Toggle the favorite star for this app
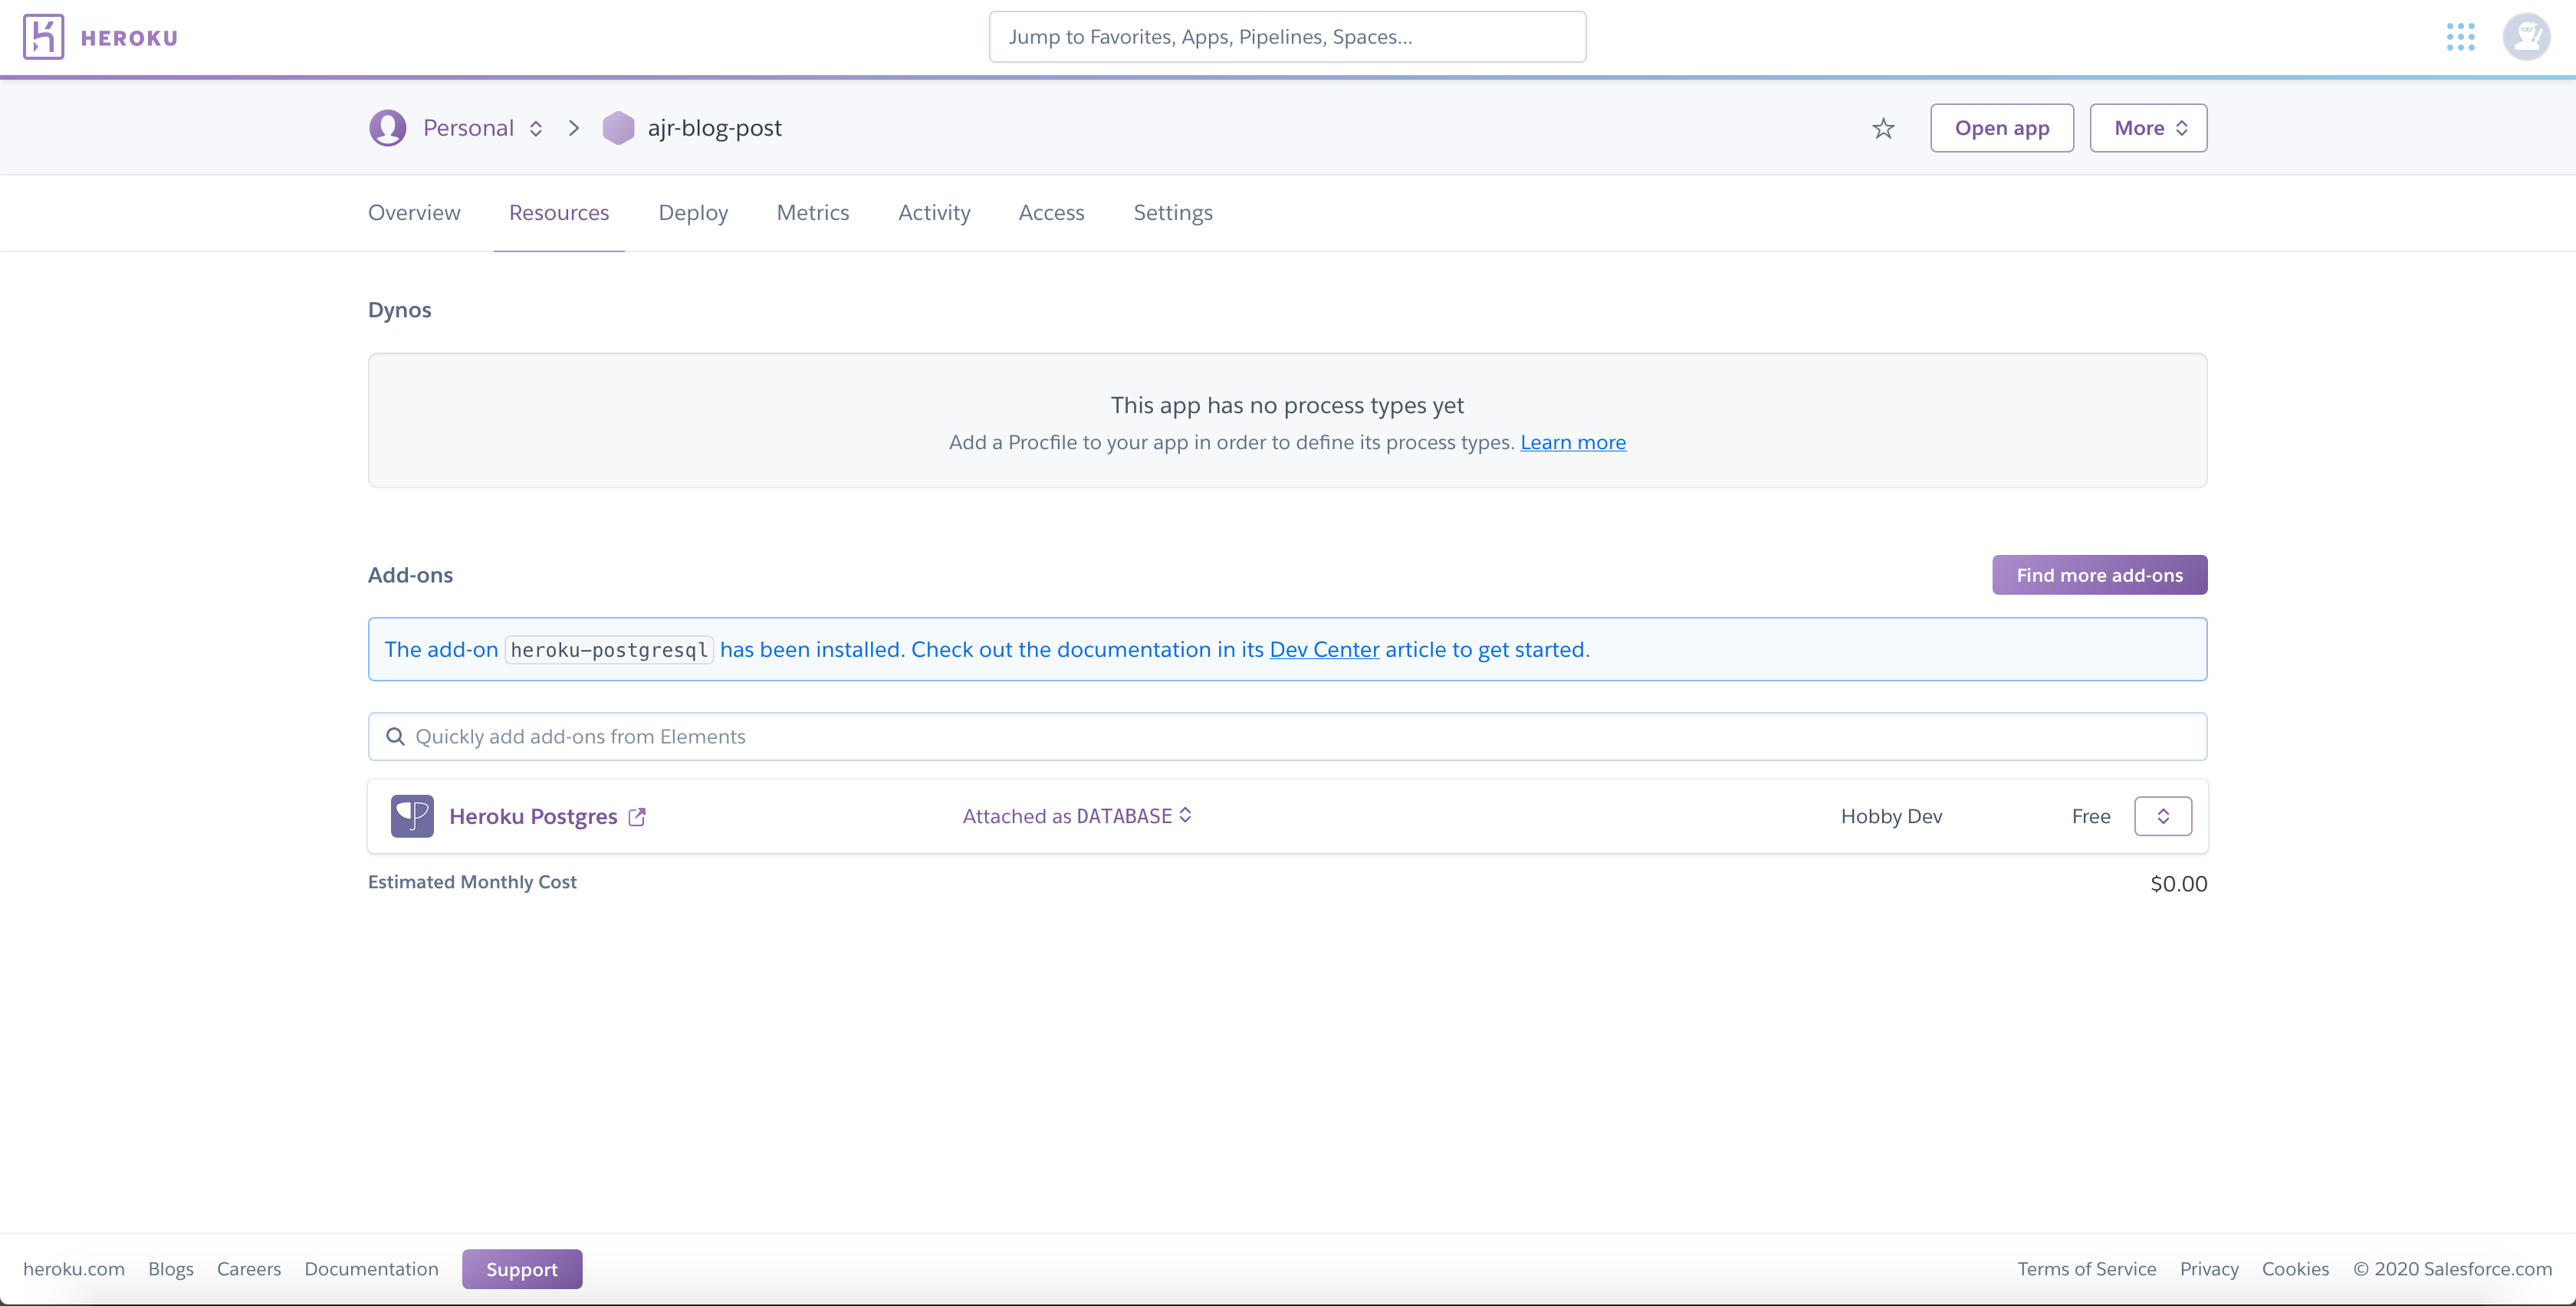Viewport: 2576px width, 1306px height. (x=1883, y=128)
